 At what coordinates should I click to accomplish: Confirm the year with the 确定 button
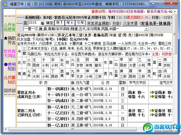50,23
